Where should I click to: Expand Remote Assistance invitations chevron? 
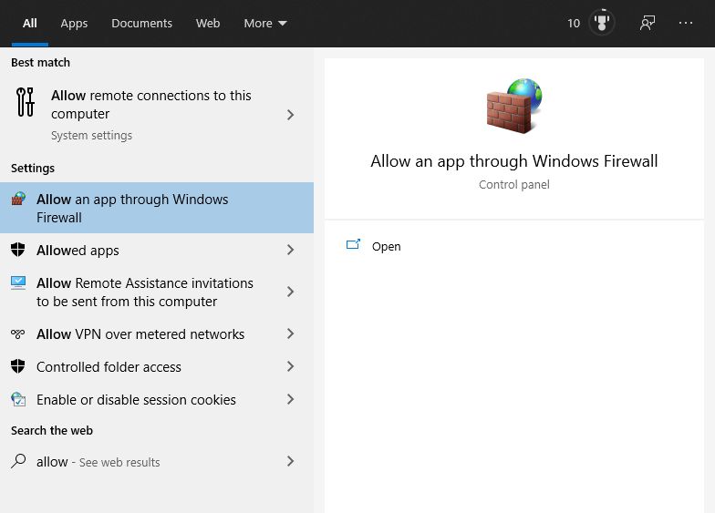290,292
